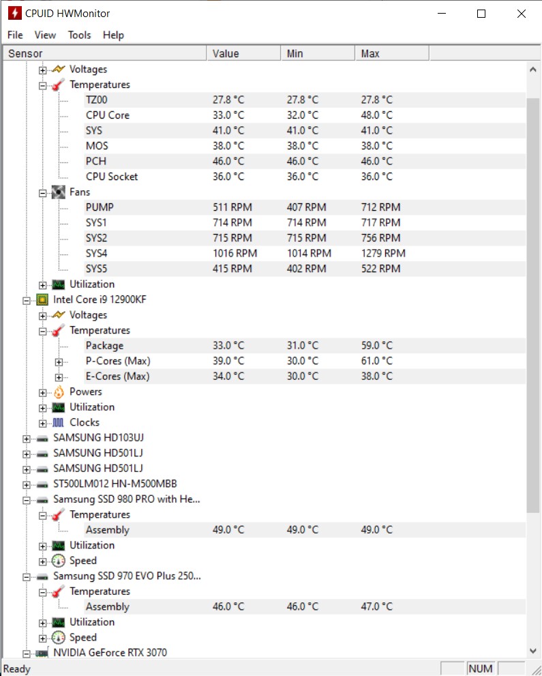
Task: Click the ST500LM012 HN-M500MBB drive icon
Action: (x=42, y=484)
